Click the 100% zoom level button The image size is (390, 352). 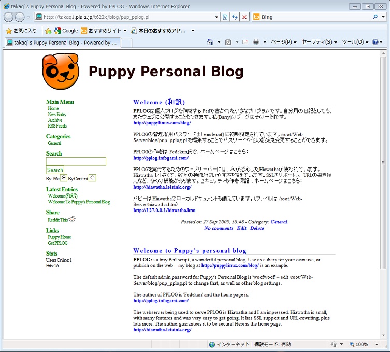pos(359,345)
